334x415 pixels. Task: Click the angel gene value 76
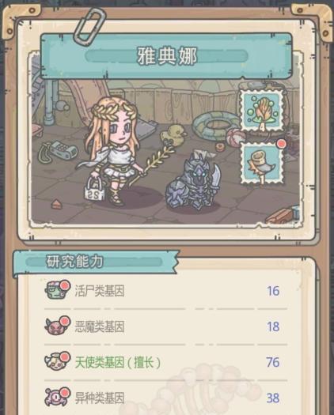273,362
